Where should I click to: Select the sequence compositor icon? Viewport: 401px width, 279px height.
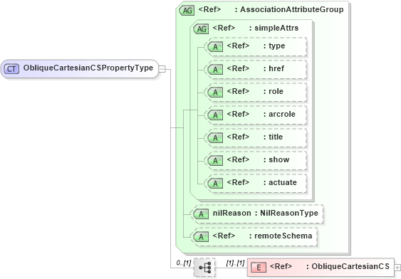coord(204,268)
